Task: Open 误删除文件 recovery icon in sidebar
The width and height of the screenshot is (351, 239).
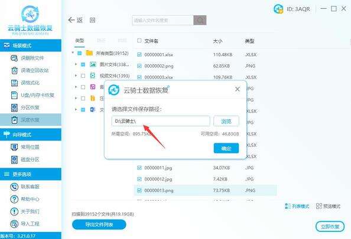Action: (14, 58)
